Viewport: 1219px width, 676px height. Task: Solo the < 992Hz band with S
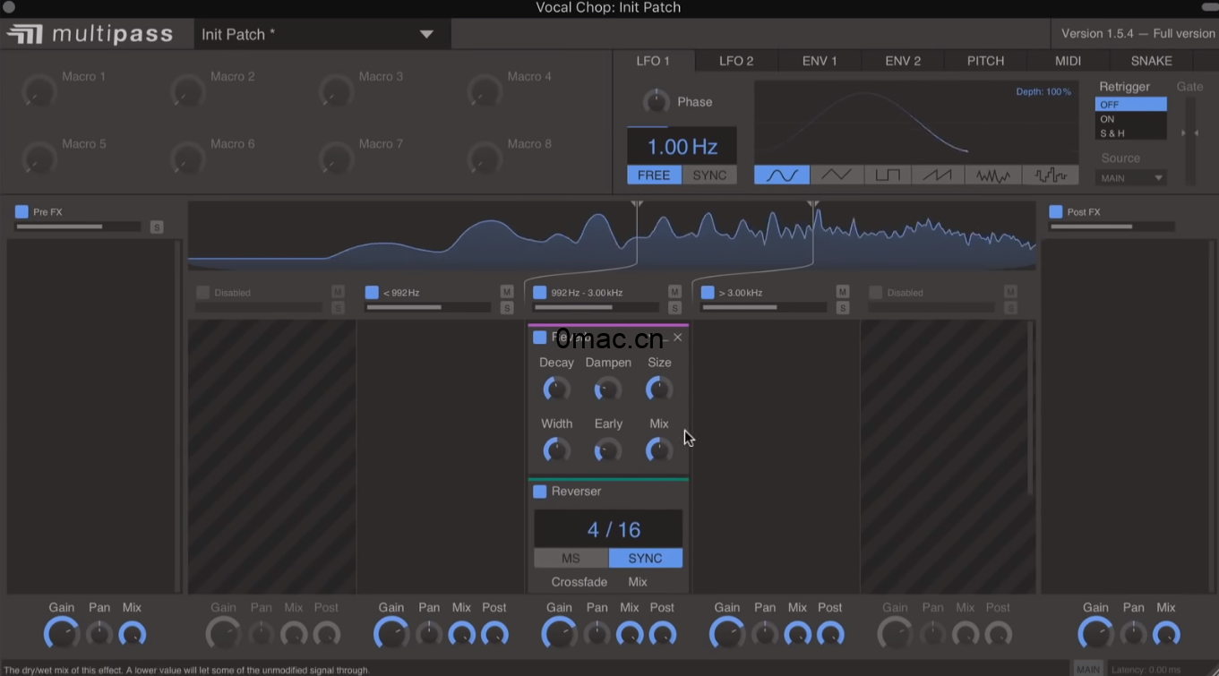tap(507, 308)
